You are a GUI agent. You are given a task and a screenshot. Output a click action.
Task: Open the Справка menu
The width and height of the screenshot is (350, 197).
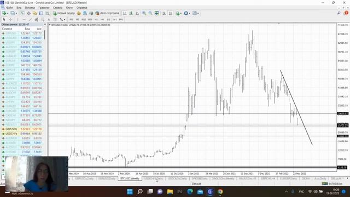coord(81,8)
